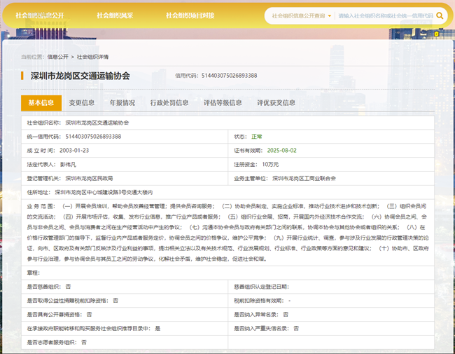Image resolution: width=455 pixels, height=354 pixels.
Task: Click the 慈善组织认定登记日期 cell
Action: [331, 287]
